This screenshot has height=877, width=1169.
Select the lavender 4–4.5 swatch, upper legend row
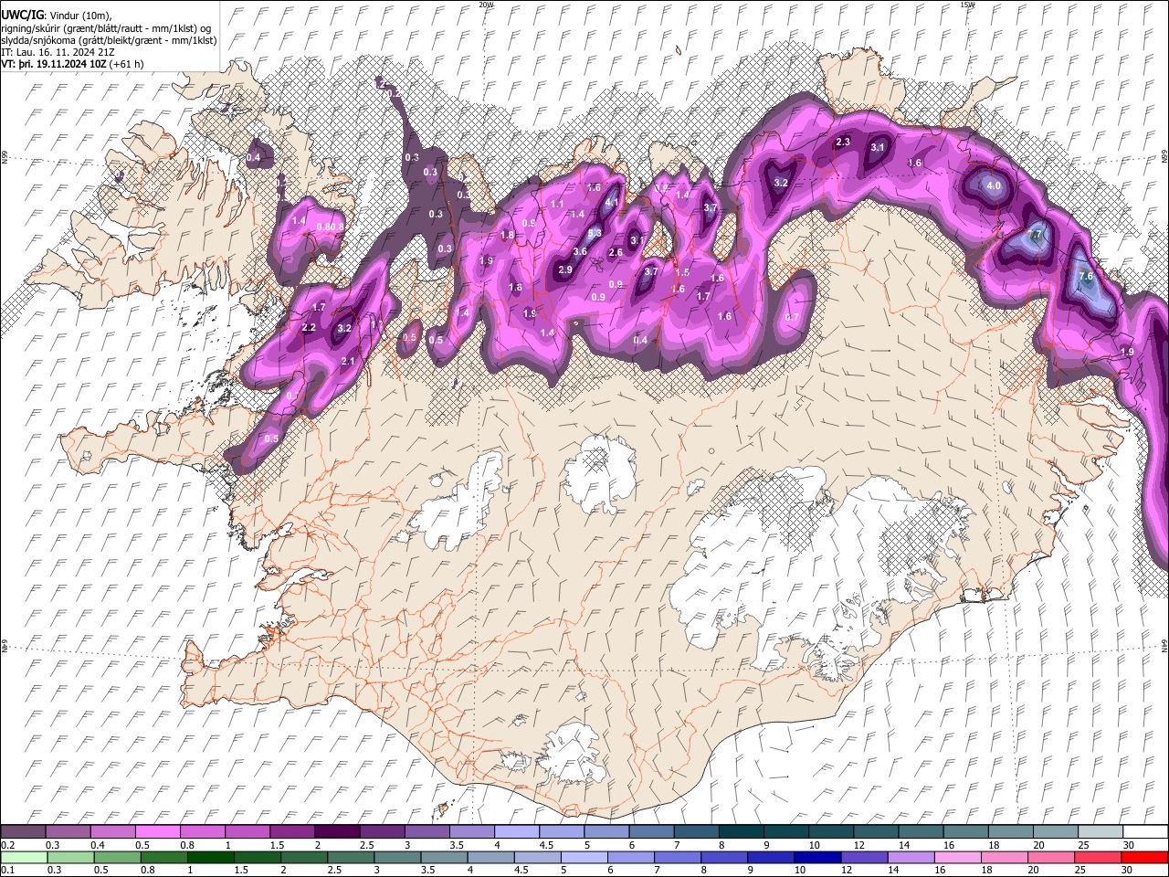point(515,832)
